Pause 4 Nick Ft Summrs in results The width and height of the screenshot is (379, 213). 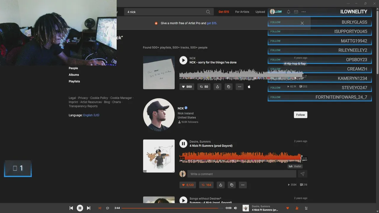click(x=183, y=144)
